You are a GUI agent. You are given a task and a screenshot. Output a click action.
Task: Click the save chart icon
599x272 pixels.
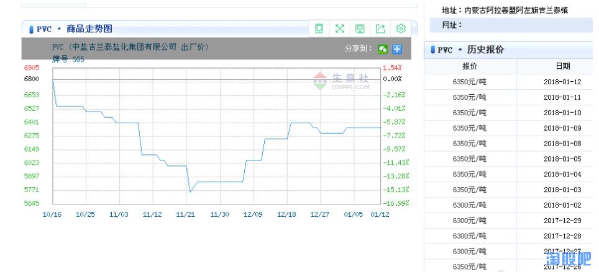click(360, 29)
